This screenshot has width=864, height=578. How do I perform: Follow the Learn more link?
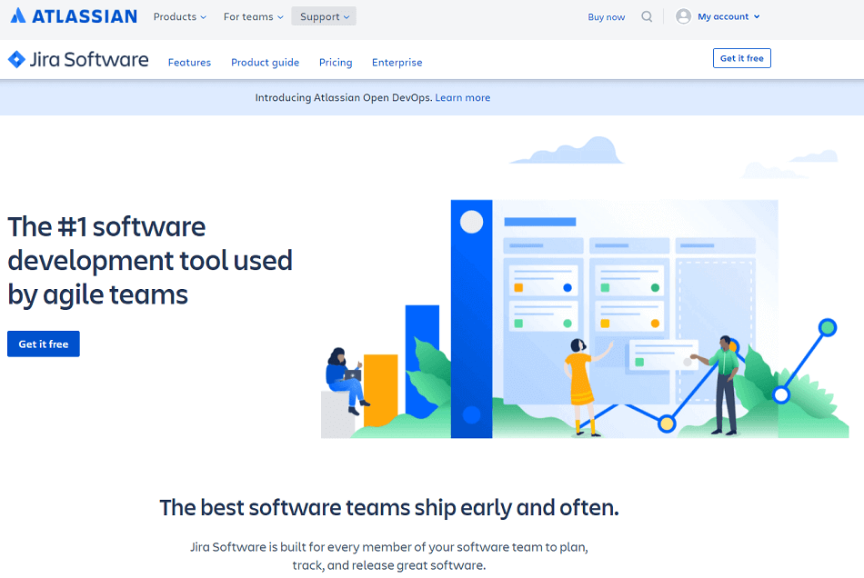tap(463, 97)
